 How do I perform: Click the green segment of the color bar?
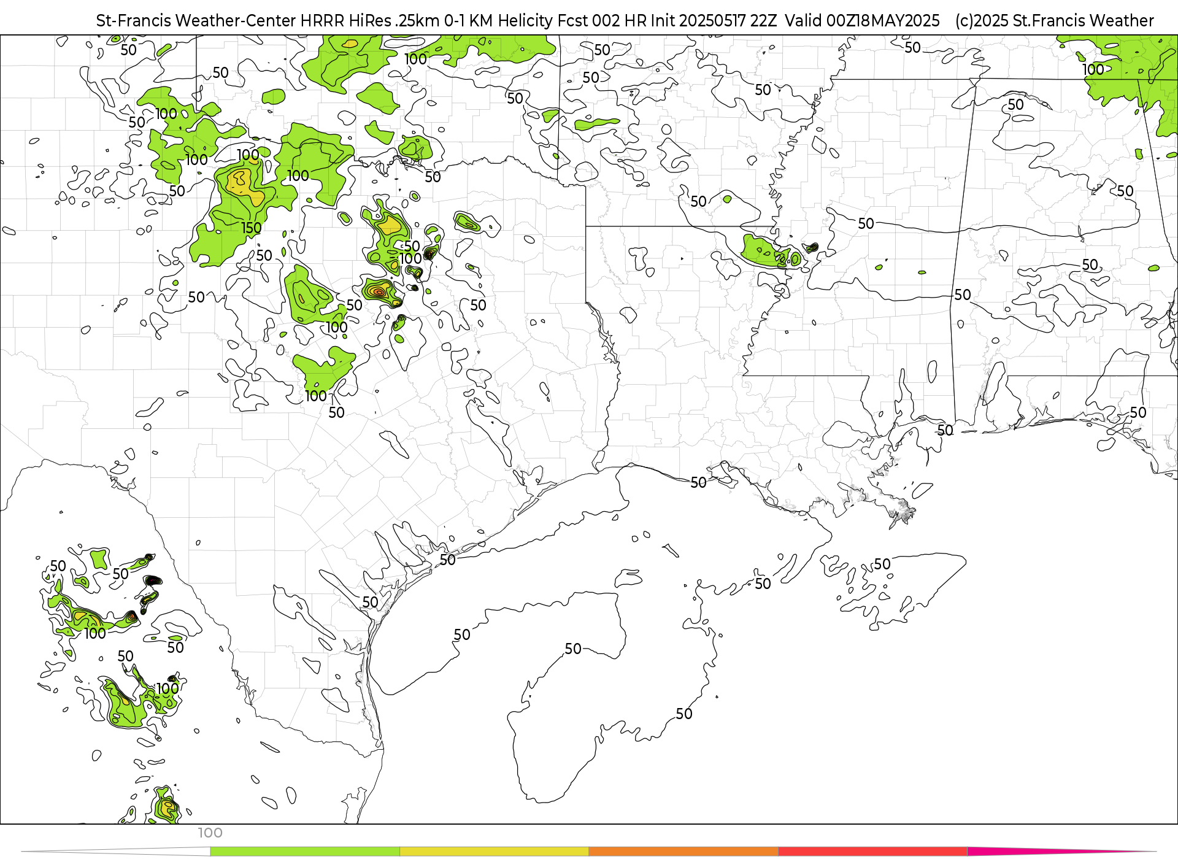305,852
